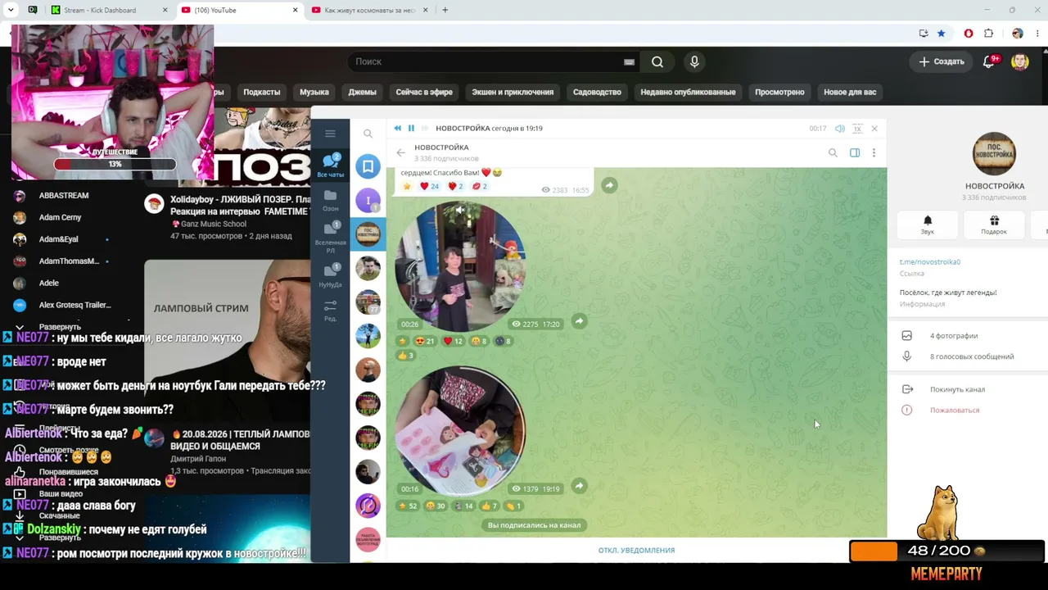Open the 'Озон' chat folder
The width and height of the screenshot is (1048, 590).
pyautogui.click(x=330, y=200)
